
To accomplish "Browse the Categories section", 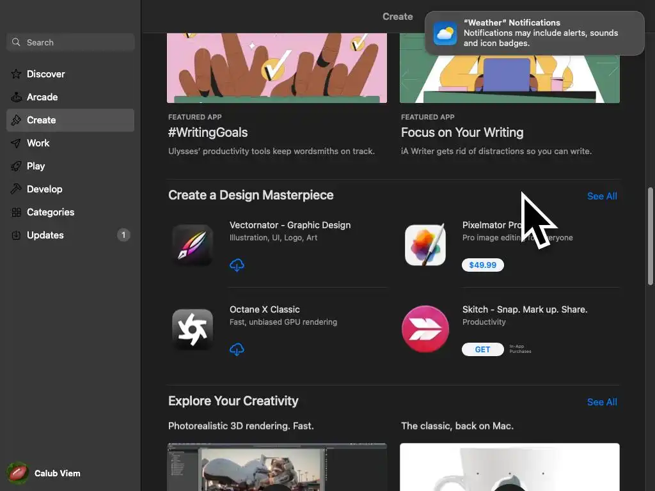I will (x=70, y=212).
